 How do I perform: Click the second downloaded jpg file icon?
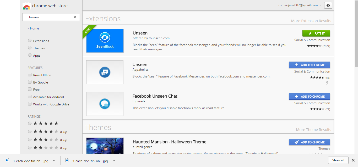pyautogui.click(x=67, y=160)
